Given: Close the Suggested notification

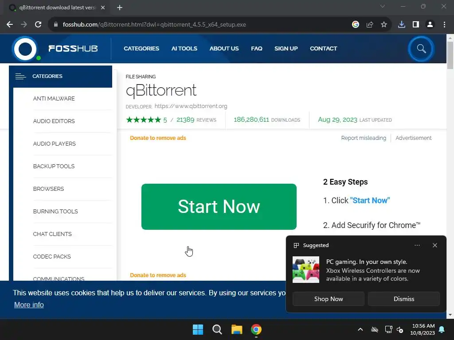Looking at the screenshot, I should point(435,245).
